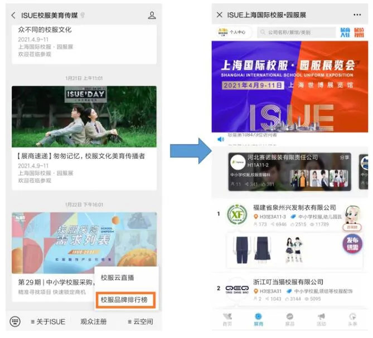Open the 校服采购需求列表 cover image
This screenshot has height=338, width=373.
(x=84, y=243)
